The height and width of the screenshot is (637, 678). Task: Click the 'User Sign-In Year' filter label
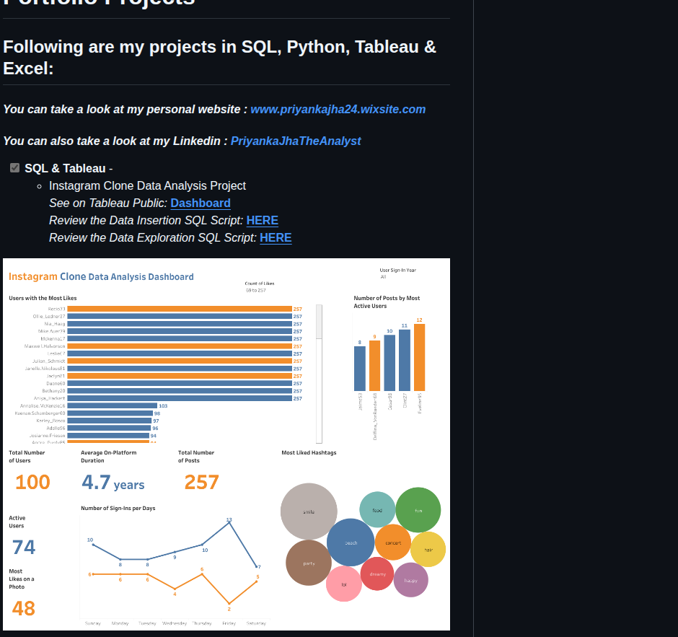tap(398, 271)
